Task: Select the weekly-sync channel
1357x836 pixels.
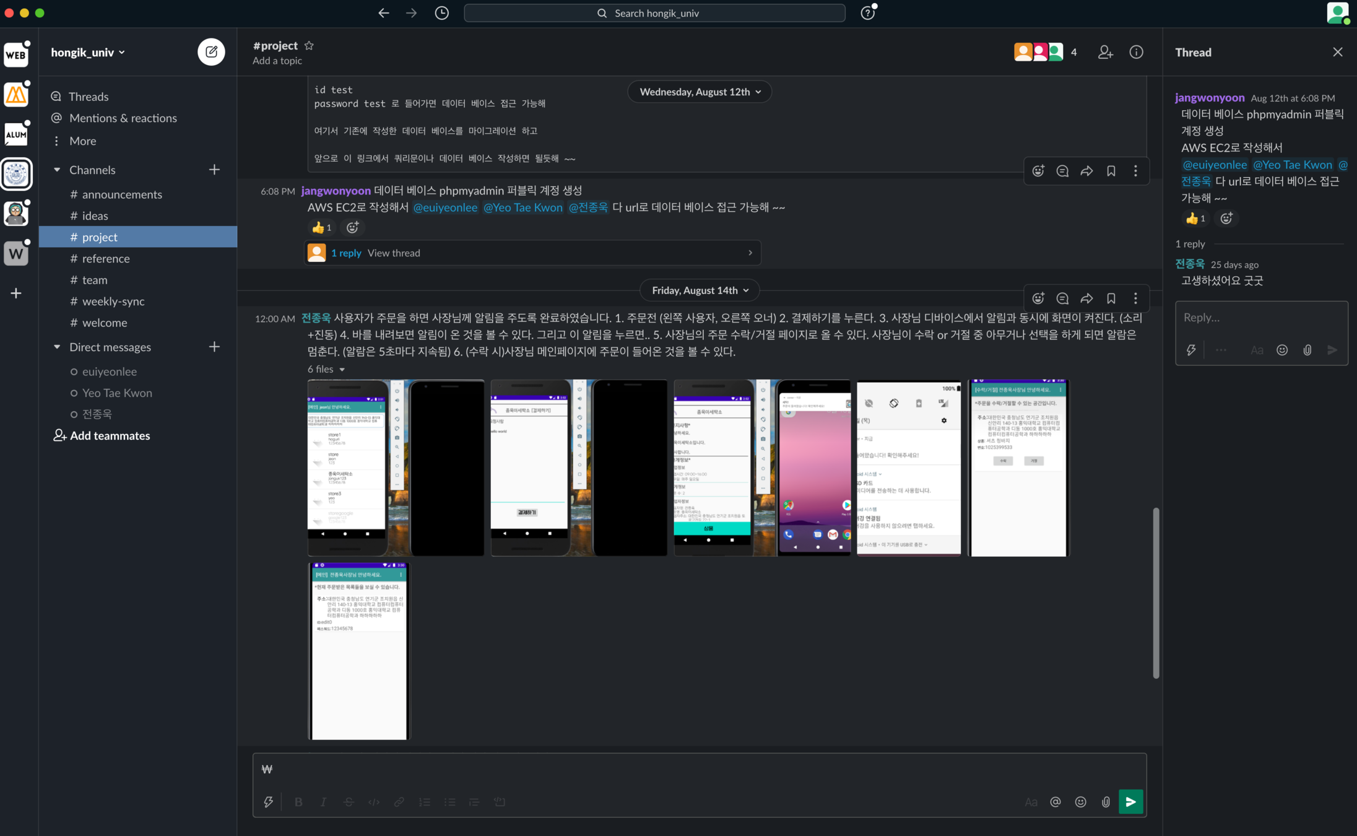Action: click(x=113, y=302)
